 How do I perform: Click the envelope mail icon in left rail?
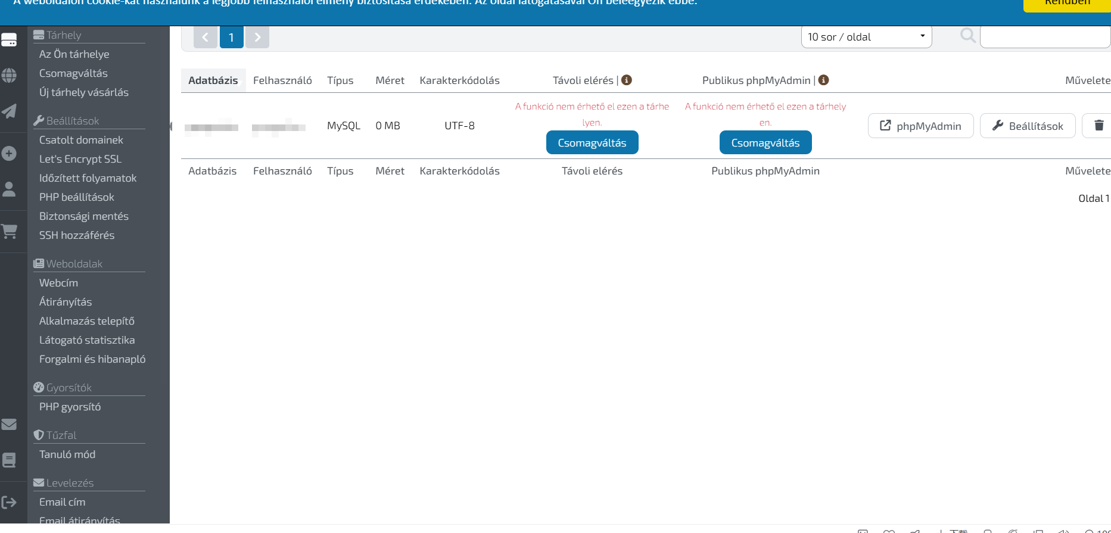pos(9,425)
